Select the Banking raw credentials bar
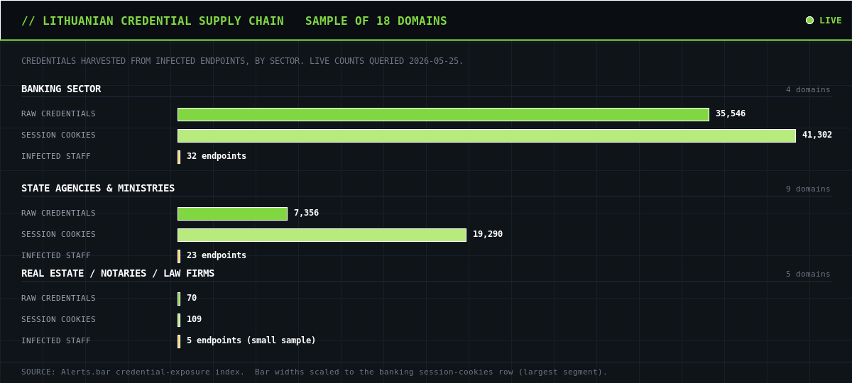This screenshot has height=383, width=852. [443, 114]
